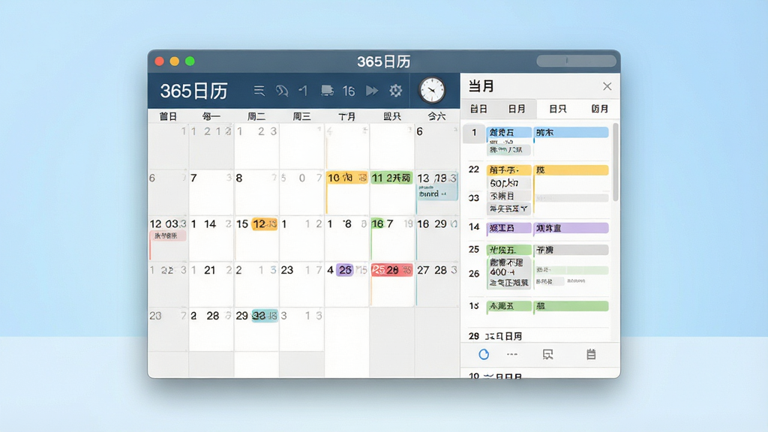Click the green "16" badge in calendar
Image resolution: width=768 pixels, height=432 pixels.
pyautogui.click(x=377, y=223)
